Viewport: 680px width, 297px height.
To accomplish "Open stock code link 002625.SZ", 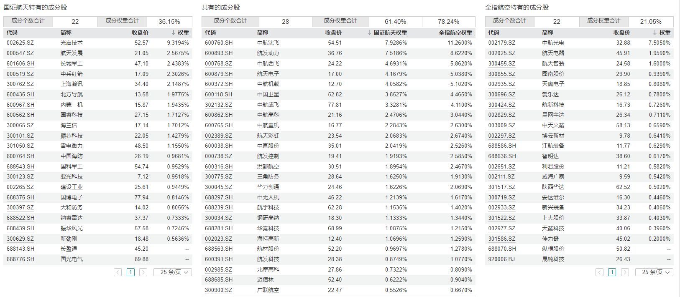I will coord(20,43).
